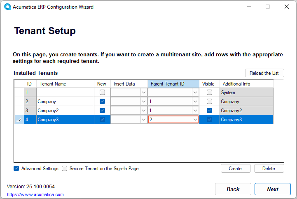Click the Delete tenant button
297x199 pixels.
point(269,169)
